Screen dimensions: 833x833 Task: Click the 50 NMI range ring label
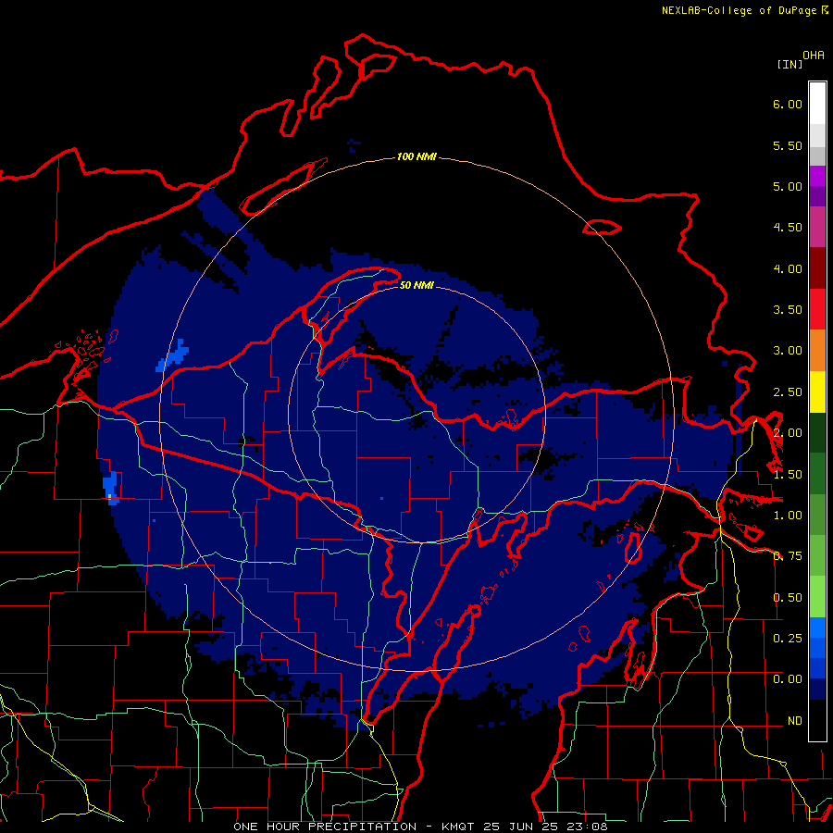416,286
